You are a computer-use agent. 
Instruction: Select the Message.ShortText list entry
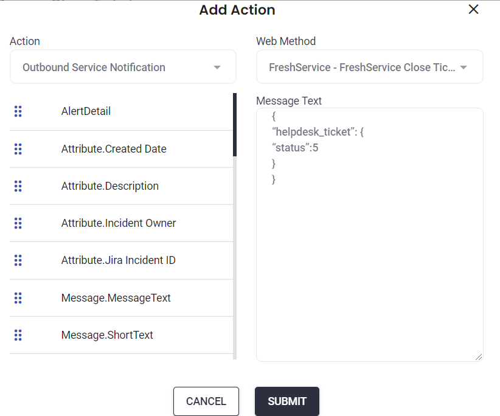click(x=107, y=335)
